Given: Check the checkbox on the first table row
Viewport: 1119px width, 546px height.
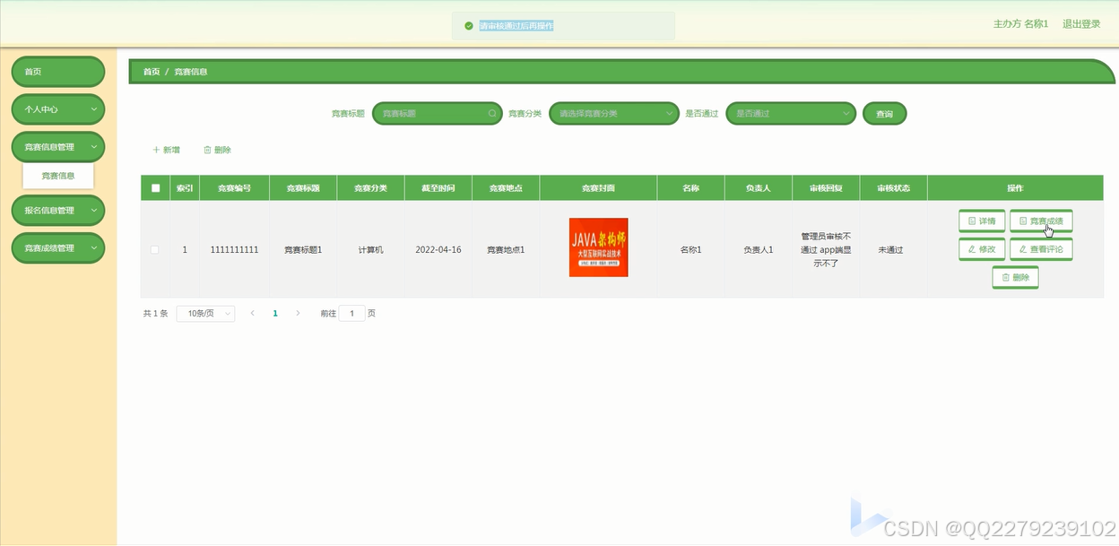Looking at the screenshot, I should tap(154, 249).
